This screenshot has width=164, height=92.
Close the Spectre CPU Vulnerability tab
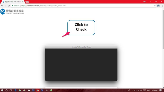coord(23,2)
